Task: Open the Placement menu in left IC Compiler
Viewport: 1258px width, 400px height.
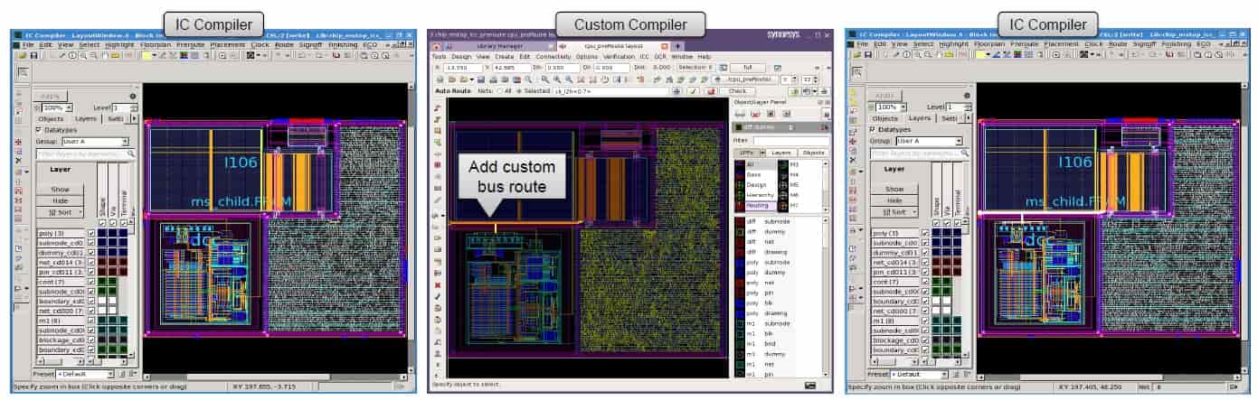Action: (x=229, y=44)
